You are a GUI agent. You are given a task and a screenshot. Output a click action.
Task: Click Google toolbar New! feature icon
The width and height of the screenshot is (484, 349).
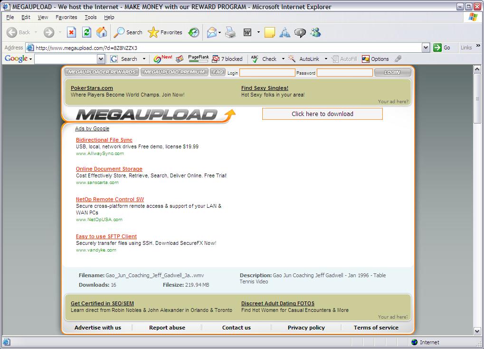pyautogui.click(x=162, y=58)
